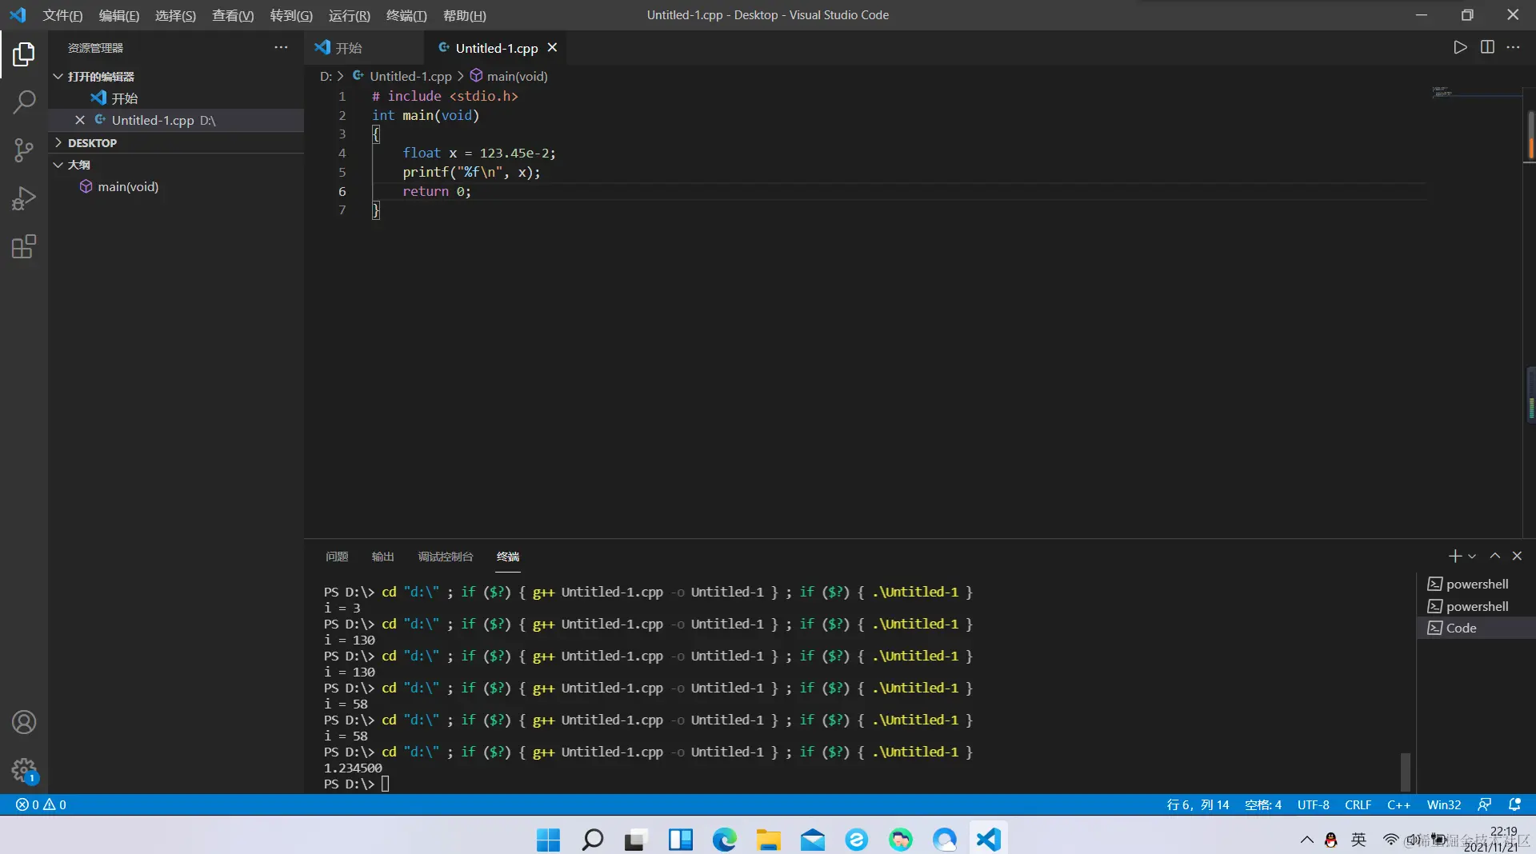1536x854 pixels.
Task: Open editor More Actions menu
Action: [x=1513, y=47]
